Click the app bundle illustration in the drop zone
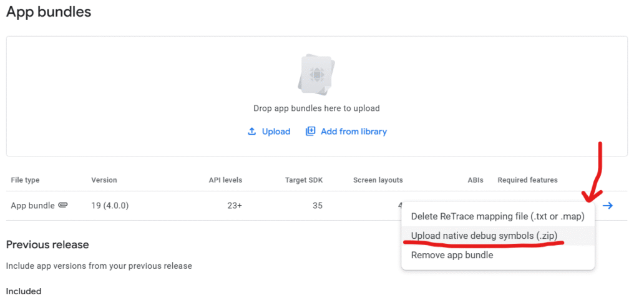Viewport: 639px width, 303px height. click(316, 75)
